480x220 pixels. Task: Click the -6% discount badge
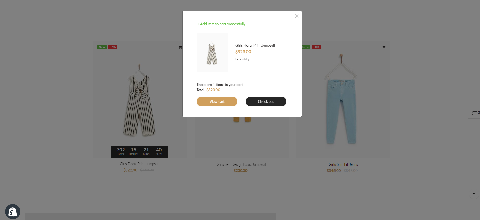(x=113, y=47)
